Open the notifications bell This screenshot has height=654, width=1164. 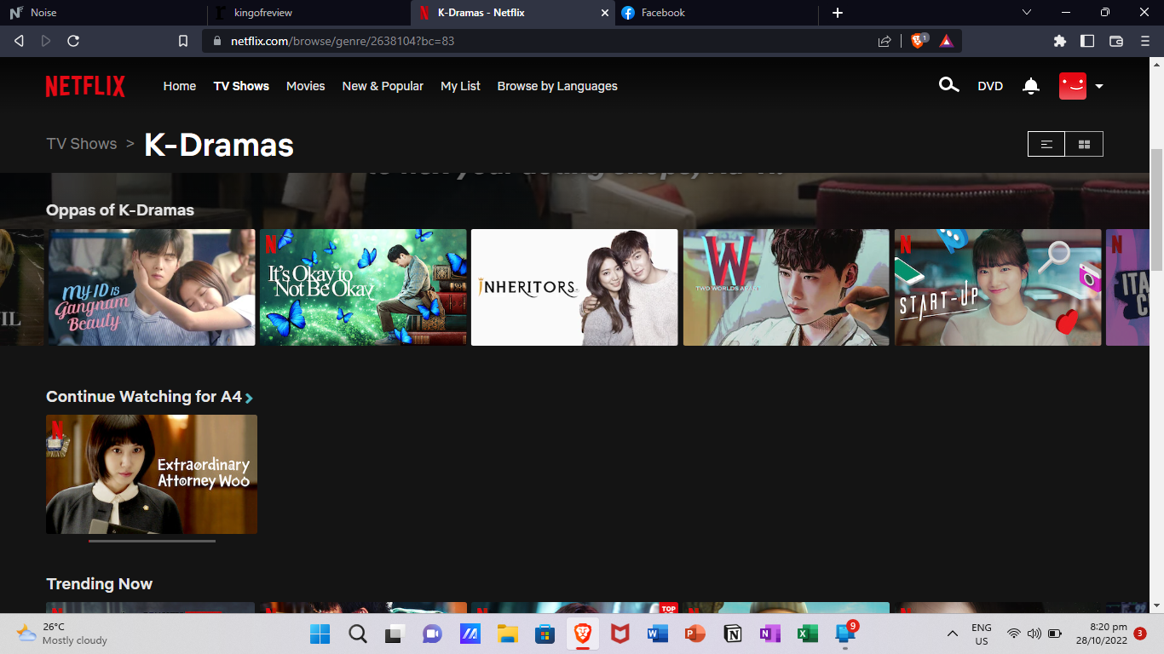tap(1031, 86)
